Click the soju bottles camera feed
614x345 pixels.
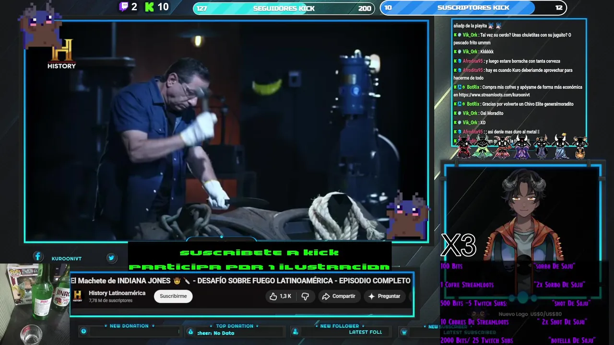35,304
